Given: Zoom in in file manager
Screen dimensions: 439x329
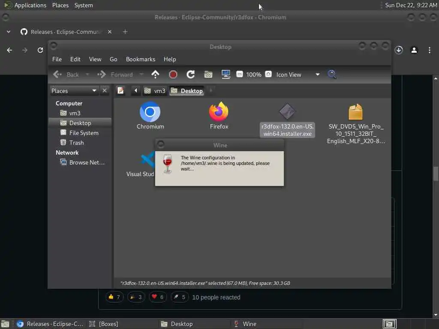Looking at the screenshot, I should 268,74.
